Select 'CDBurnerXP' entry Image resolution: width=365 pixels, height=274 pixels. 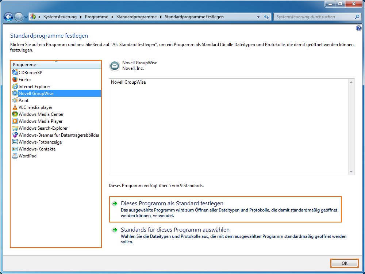point(30,72)
